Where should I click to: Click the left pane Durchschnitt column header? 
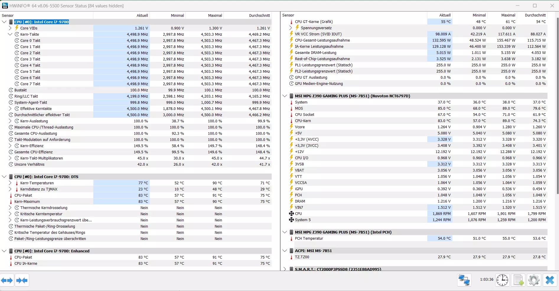click(x=248, y=15)
